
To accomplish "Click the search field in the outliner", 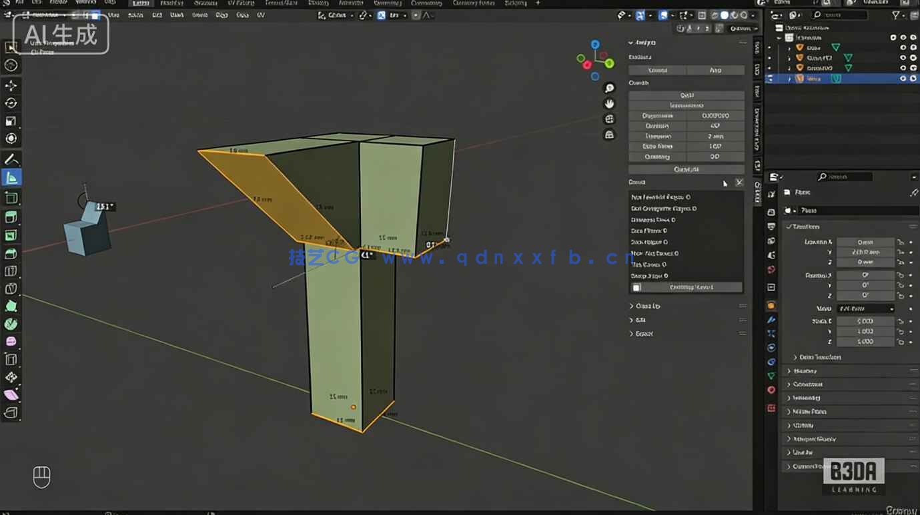I will click(x=841, y=15).
